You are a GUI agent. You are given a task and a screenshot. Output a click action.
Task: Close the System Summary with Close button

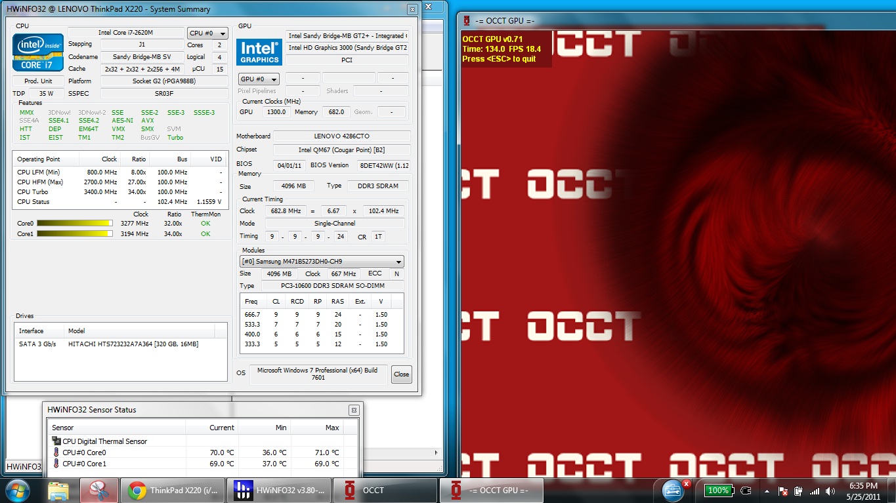click(x=401, y=374)
